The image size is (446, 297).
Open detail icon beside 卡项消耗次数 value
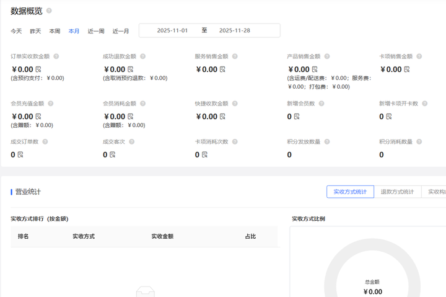204,155
